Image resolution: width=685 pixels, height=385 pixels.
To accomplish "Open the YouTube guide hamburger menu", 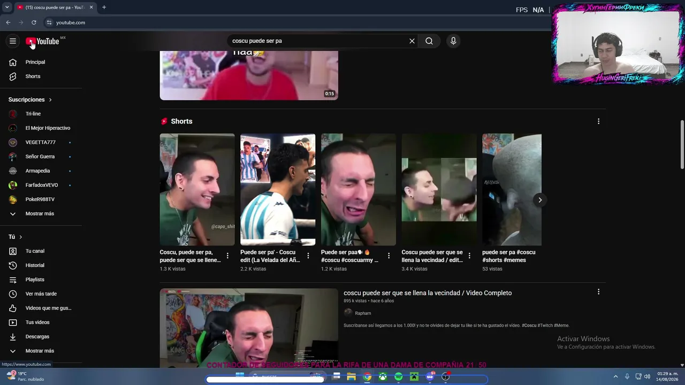I will pyautogui.click(x=13, y=41).
